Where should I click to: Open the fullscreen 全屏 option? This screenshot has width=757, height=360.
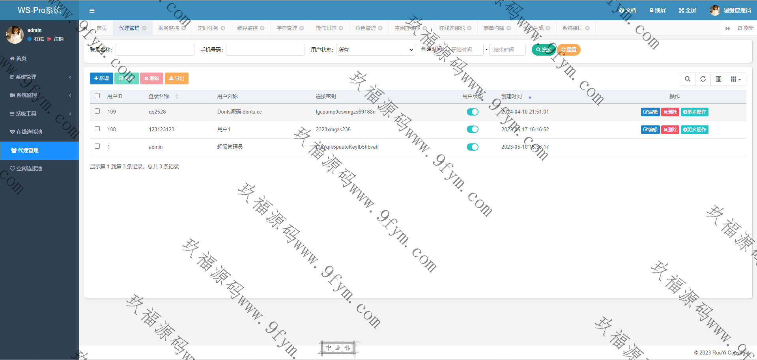coord(688,10)
